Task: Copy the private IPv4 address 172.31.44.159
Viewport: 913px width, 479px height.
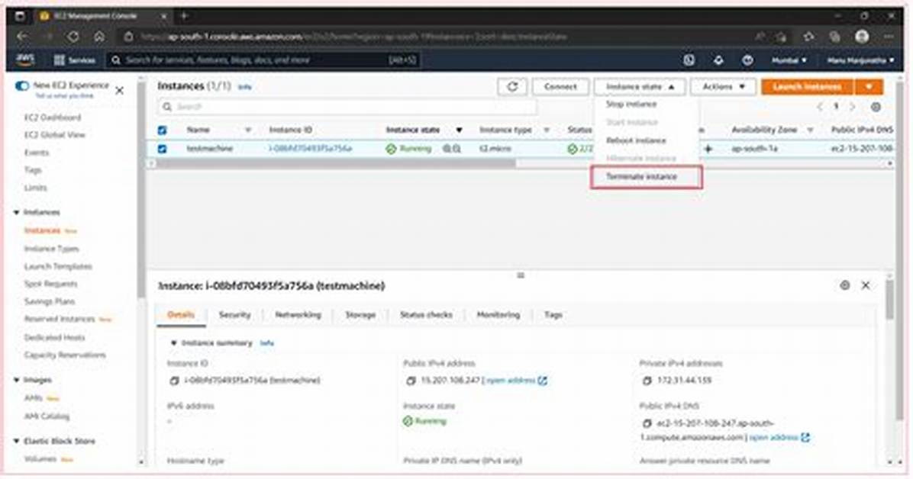Action: (x=647, y=381)
